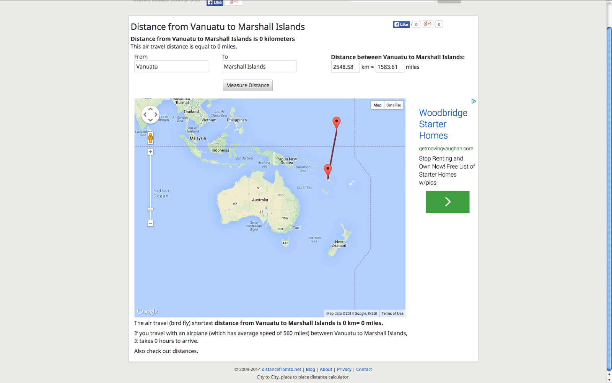Pan the map right with the arrow control
Image resolution: width=612 pixels, height=383 pixels.
coord(156,115)
